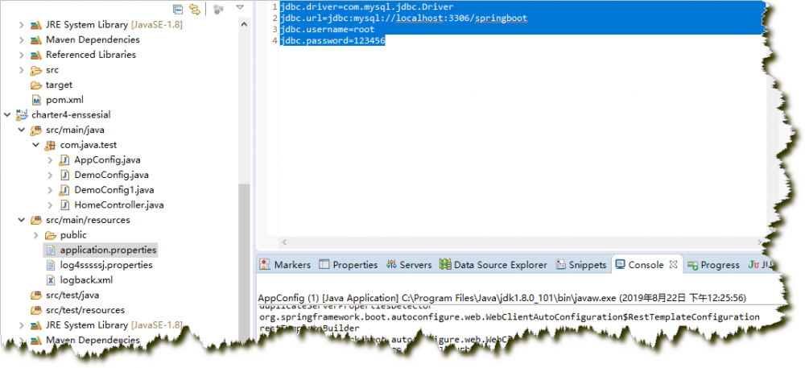The height and width of the screenshot is (368, 805).
Task: Select application.properties in the tree
Action: [108, 250]
